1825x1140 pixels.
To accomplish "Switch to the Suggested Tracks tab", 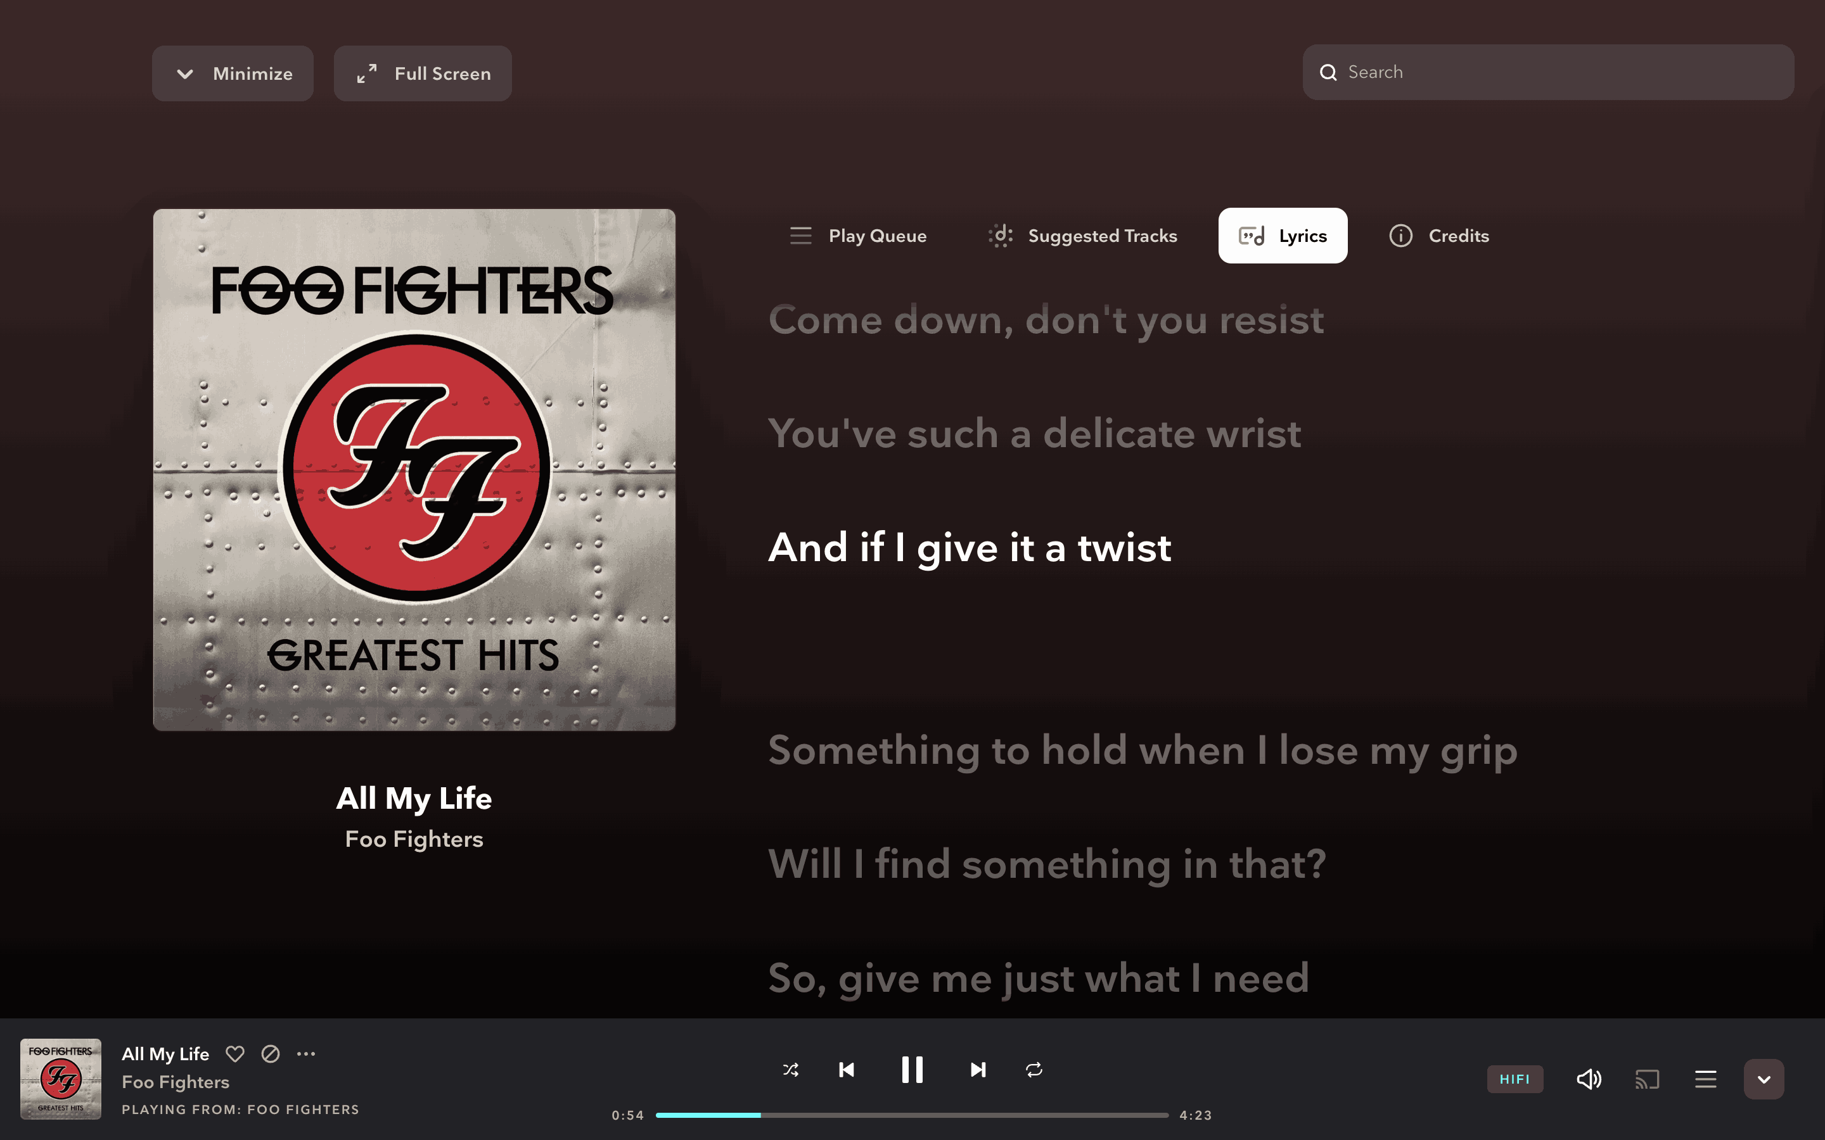I will pos(1082,236).
